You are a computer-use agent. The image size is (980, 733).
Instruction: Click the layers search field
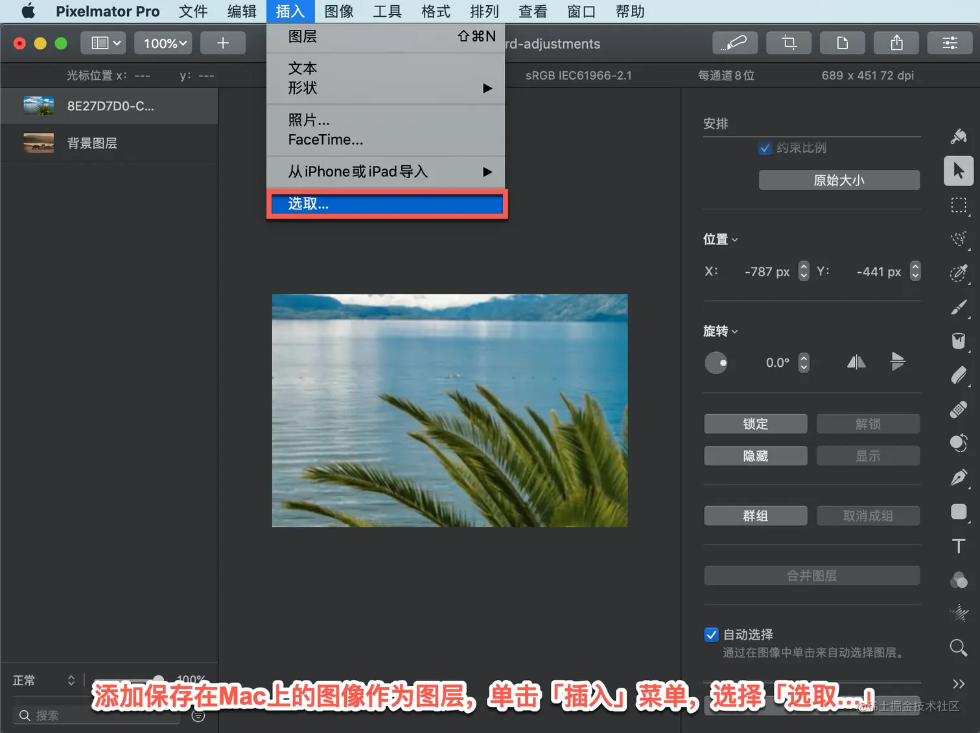pyautogui.click(x=97, y=716)
